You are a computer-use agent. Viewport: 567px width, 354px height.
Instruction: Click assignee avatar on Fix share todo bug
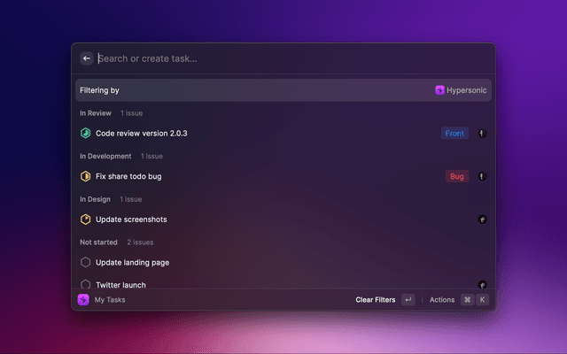click(x=482, y=176)
